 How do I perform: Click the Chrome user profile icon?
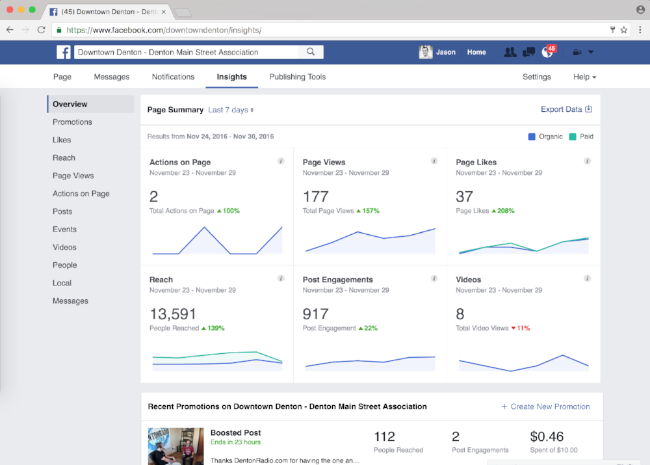pyautogui.click(x=640, y=10)
